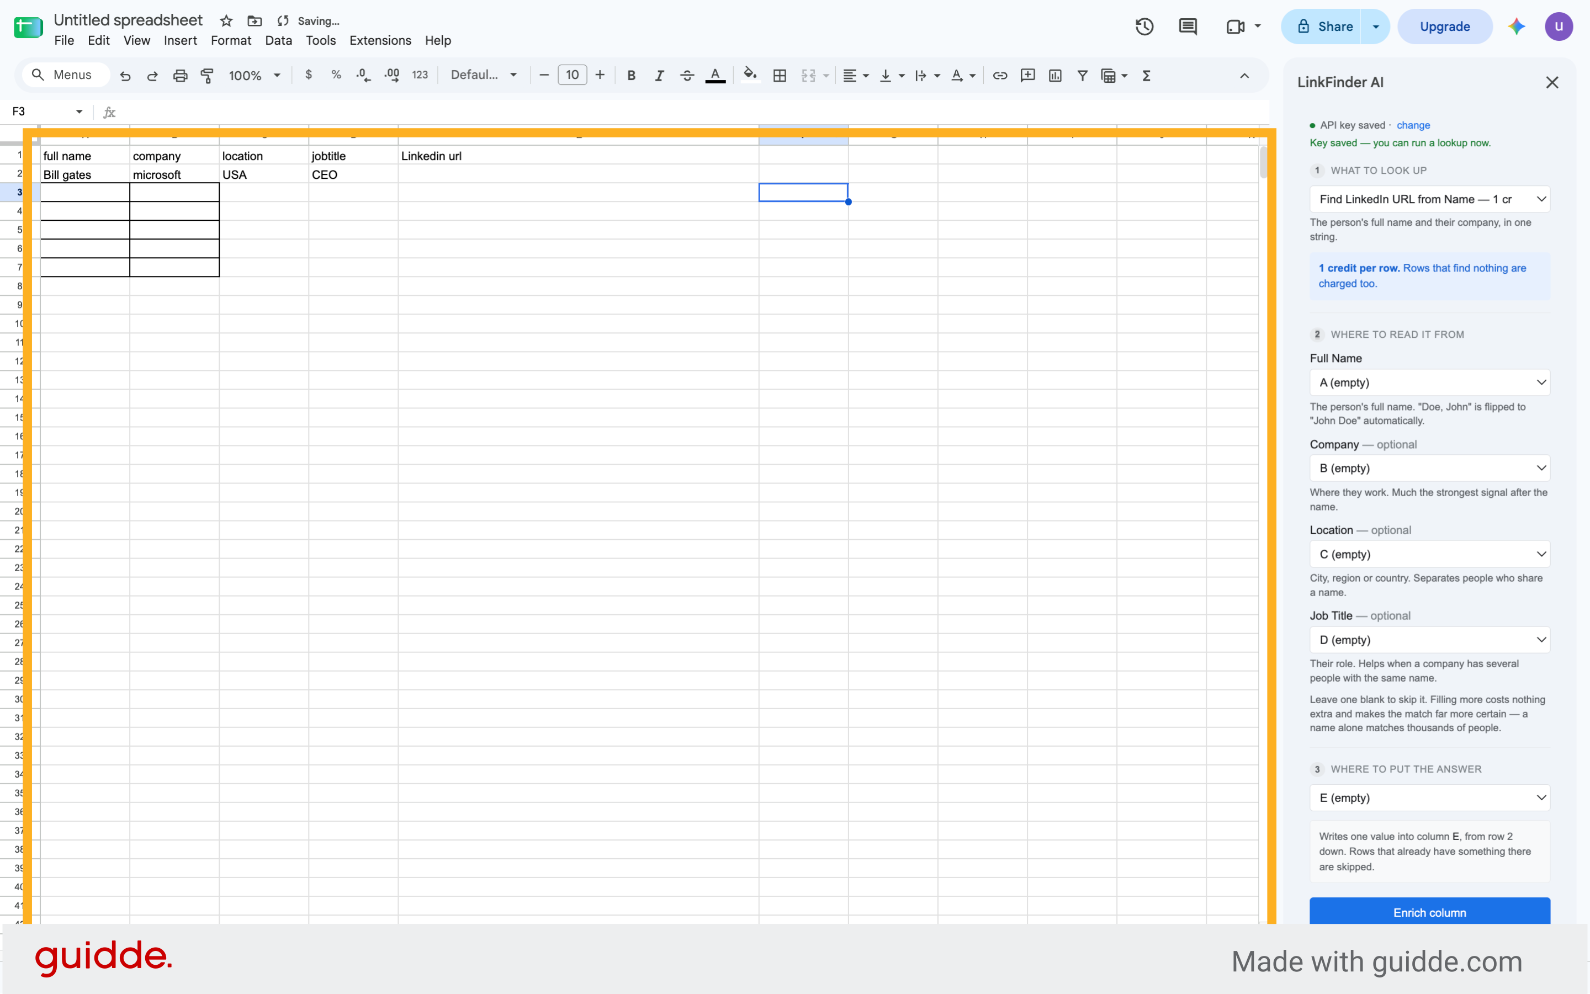Open the comments history icon
Screen dimensions: 1590x994
pos(1188,26)
